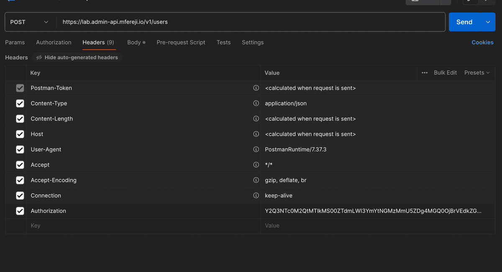Open the Pre-request Script tab
The width and height of the screenshot is (502, 272).
click(181, 42)
